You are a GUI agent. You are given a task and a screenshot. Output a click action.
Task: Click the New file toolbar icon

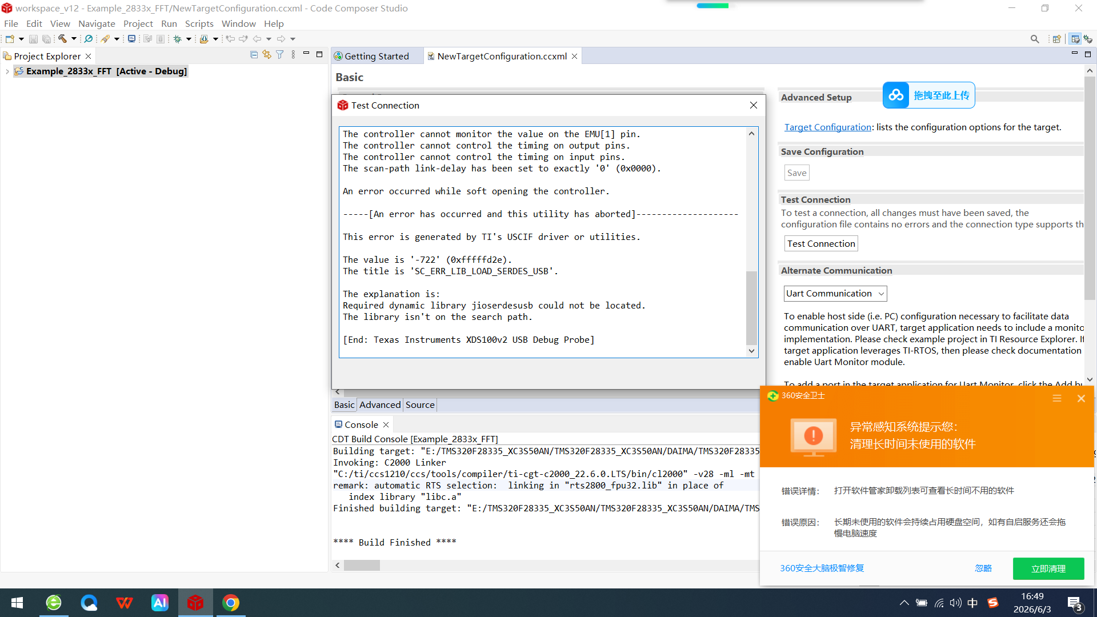click(10, 39)
